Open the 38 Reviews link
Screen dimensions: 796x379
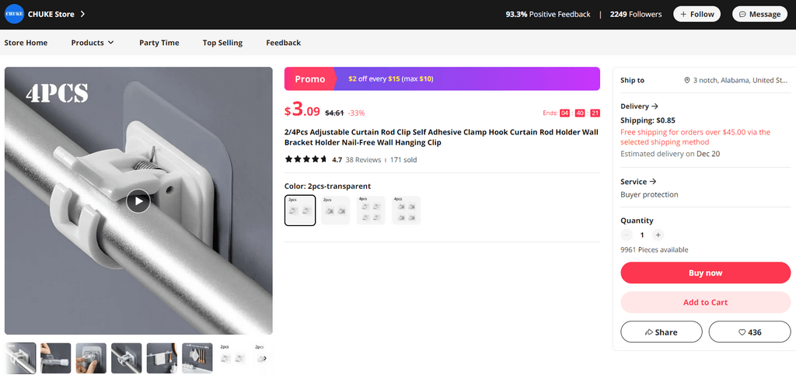click(363, 160)
